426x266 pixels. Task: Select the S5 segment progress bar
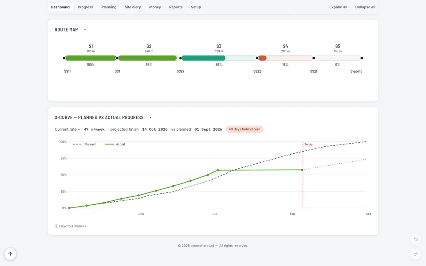(338, 58)
